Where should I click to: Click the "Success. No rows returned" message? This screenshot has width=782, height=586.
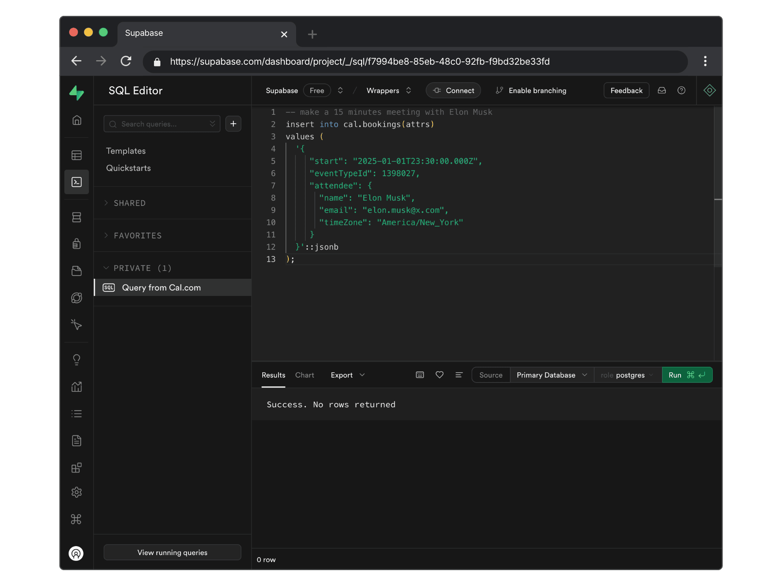point(331,405)
